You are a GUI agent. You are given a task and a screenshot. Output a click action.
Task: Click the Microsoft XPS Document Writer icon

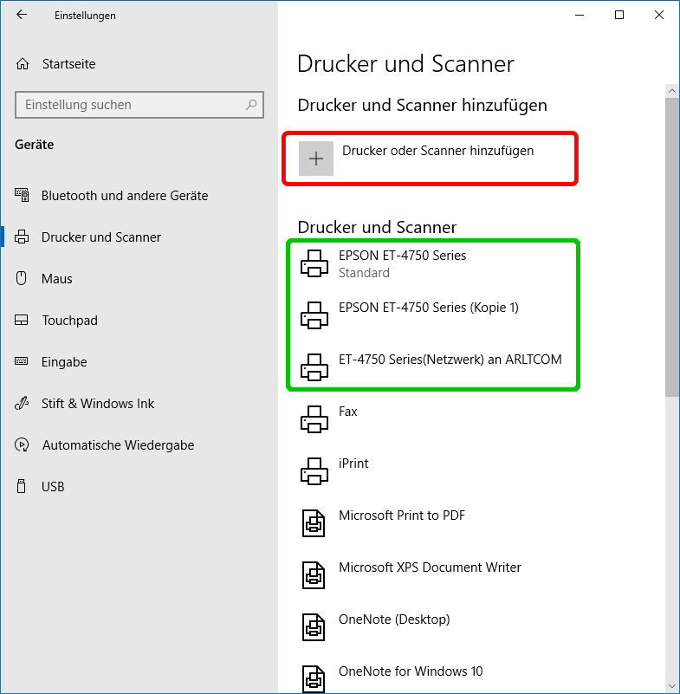pyautogui.click(x=314, y=575)
